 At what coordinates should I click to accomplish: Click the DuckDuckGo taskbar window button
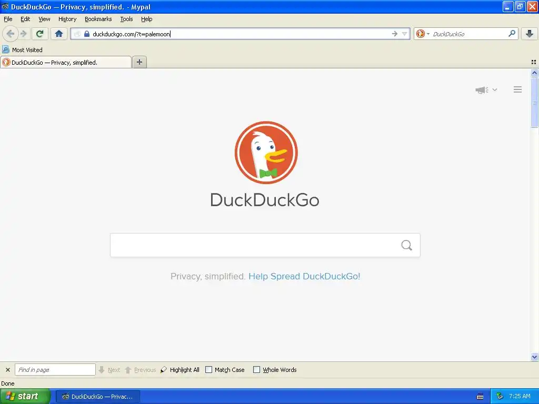(97, 397)
